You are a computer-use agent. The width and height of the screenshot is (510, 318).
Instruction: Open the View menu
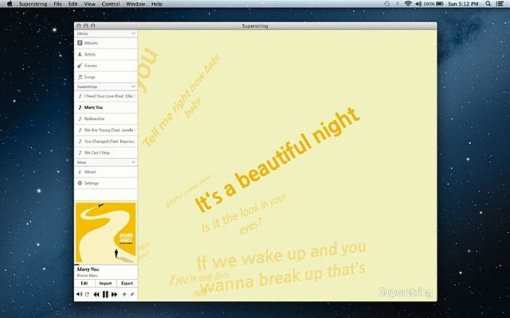pyautogui.click(x=90, y=4)
